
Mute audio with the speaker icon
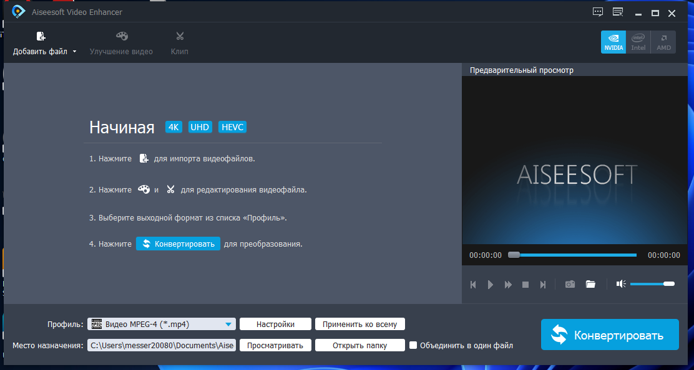tap(621, 284)
